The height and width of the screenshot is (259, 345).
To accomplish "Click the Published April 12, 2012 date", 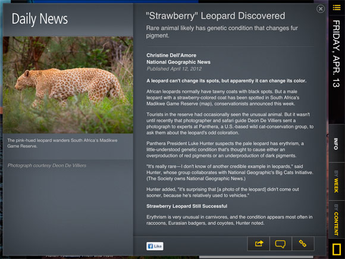I will point(174,69).
